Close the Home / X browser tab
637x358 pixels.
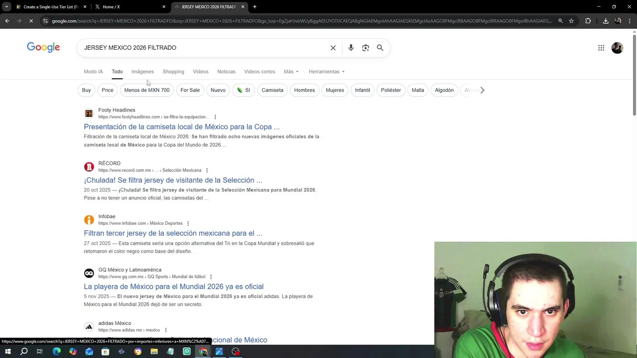point(164,7)
